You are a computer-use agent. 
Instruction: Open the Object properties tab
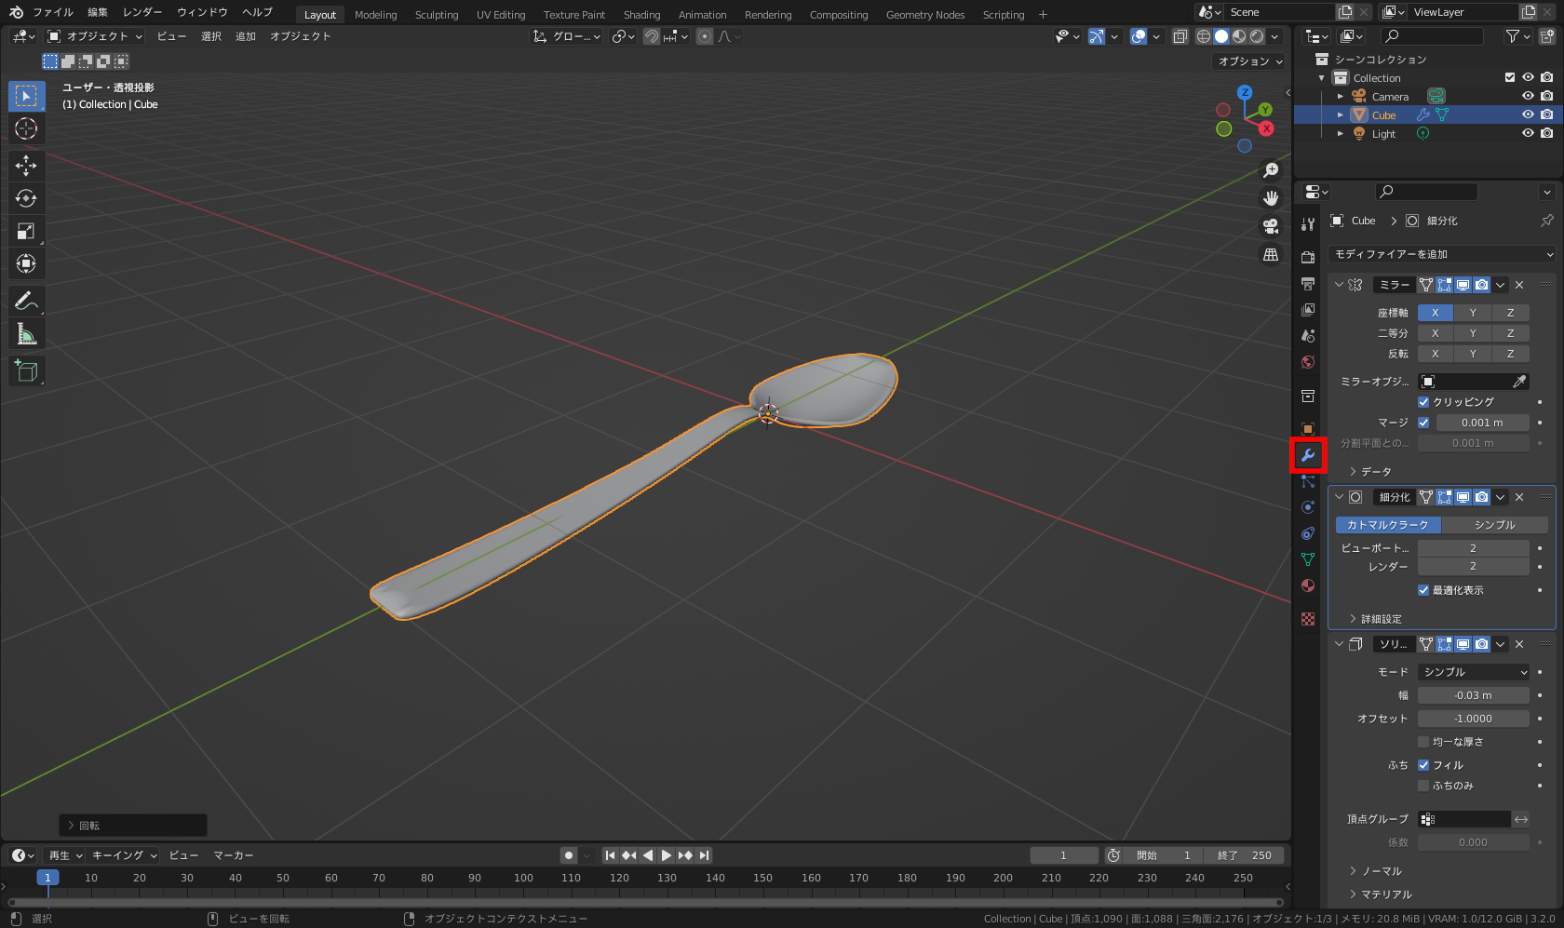click(1308, 429)
